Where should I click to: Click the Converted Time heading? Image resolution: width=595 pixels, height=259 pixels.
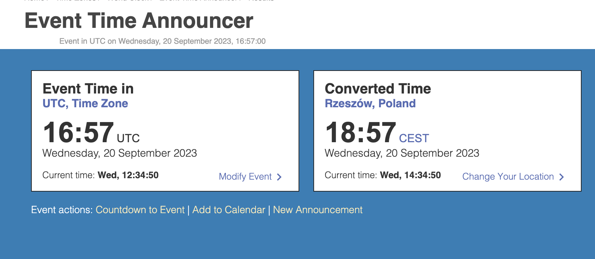pyautogui.click(x=378, y=89)
